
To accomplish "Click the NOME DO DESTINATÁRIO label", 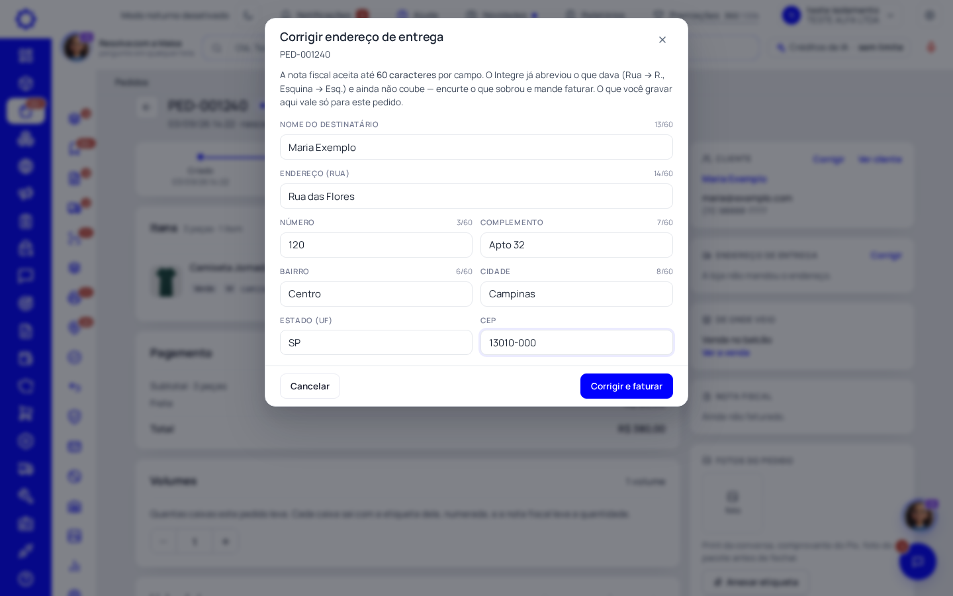I will (x=329, y=124).
